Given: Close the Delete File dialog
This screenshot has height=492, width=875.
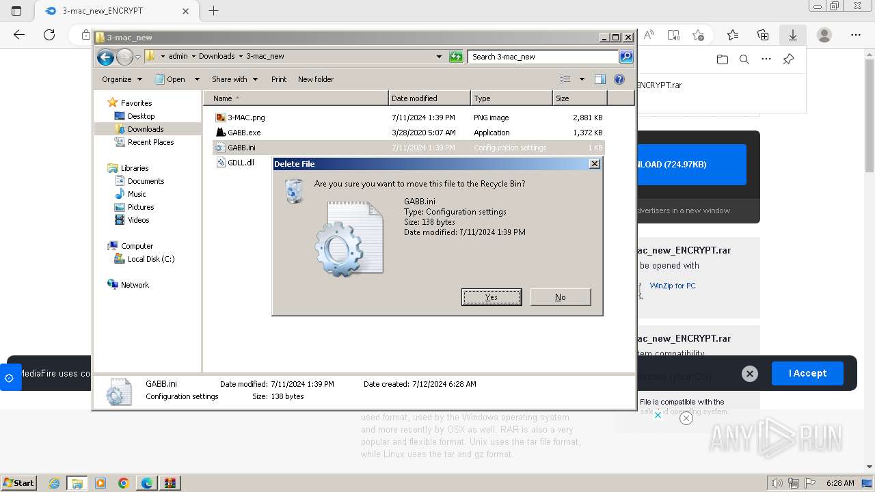Looking at the screenshot, I should (x=595, y=164).
